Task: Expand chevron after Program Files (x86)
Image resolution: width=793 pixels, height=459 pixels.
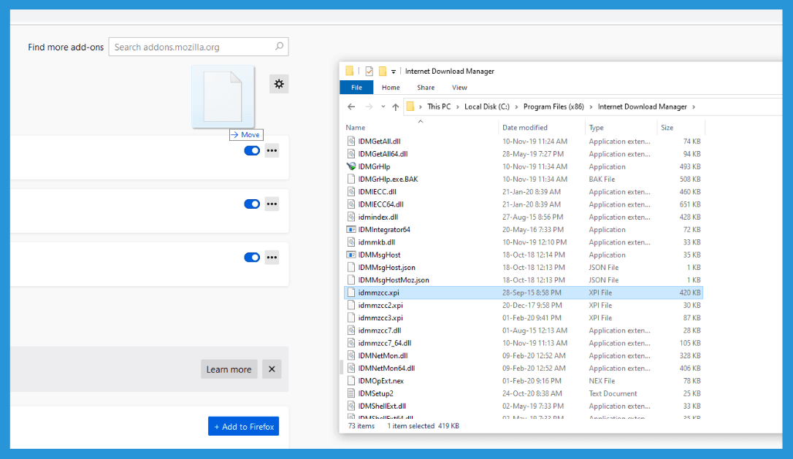Action: 591,107
